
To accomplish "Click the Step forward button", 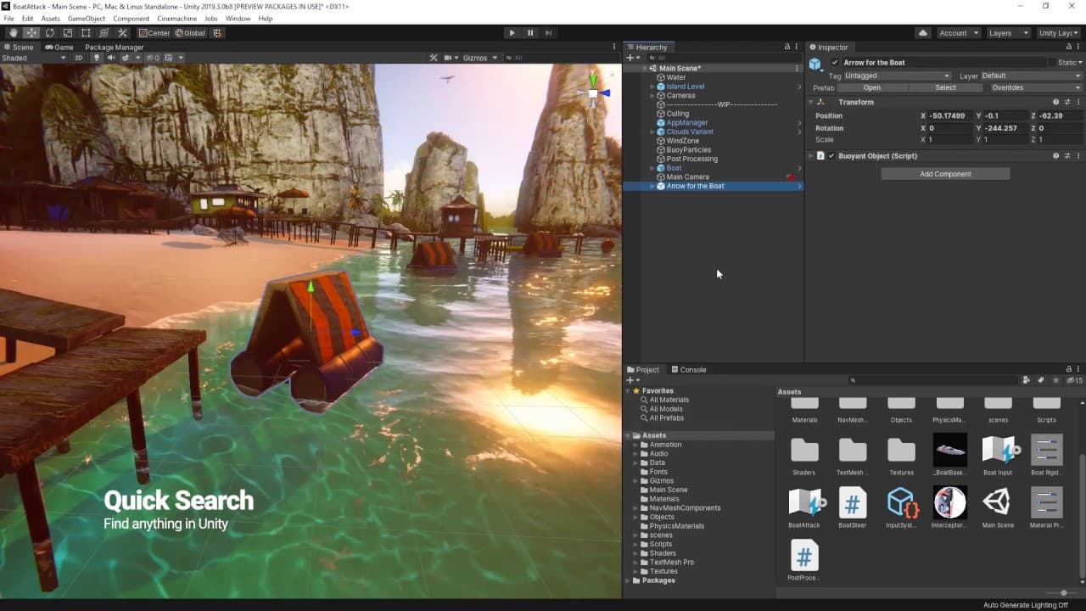I will click(x=549, y=33).
